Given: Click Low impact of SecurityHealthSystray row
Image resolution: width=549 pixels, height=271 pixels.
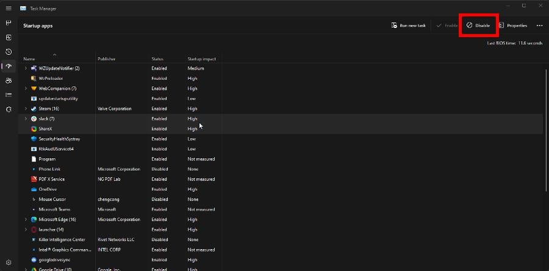Looking at the screenshot, I should (x=192, y=139).
